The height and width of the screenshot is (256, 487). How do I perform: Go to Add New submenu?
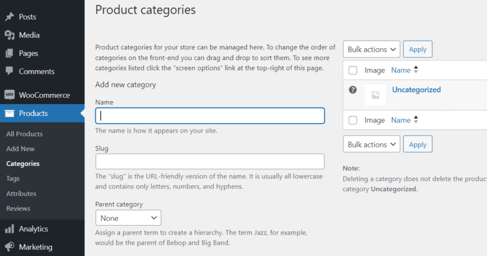(20, 149)
